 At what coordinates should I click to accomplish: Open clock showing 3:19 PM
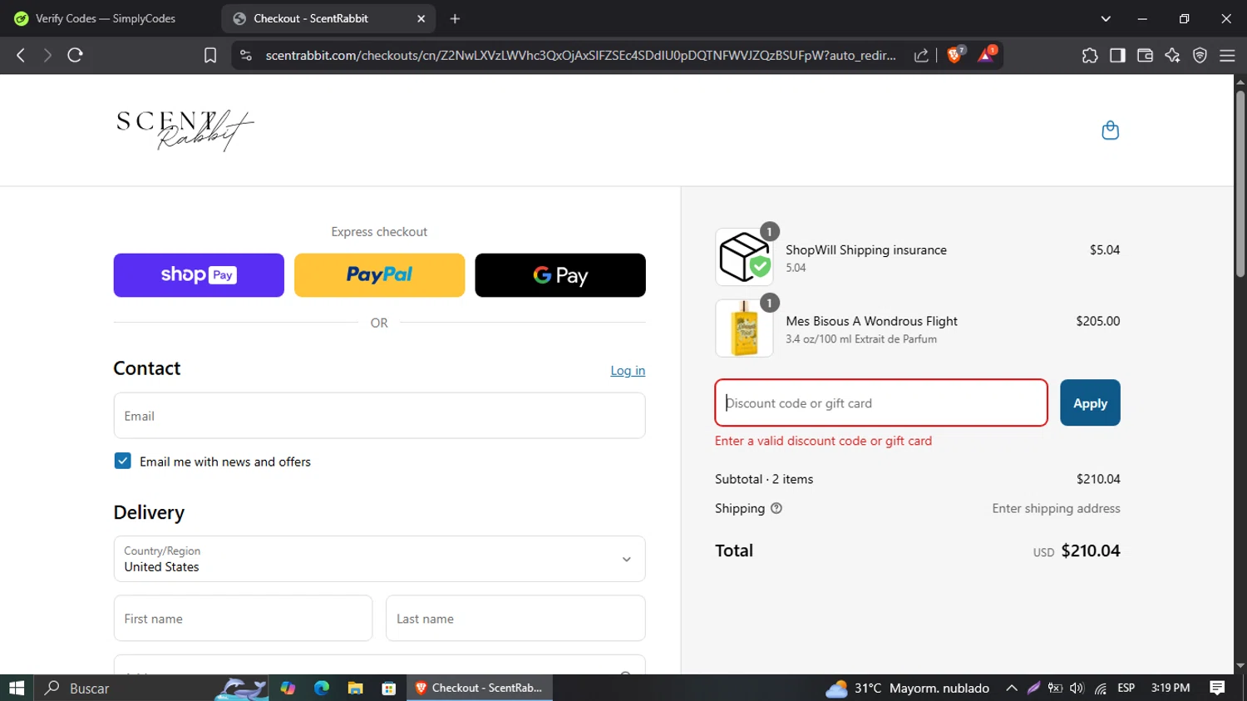tap(1171, 688)
